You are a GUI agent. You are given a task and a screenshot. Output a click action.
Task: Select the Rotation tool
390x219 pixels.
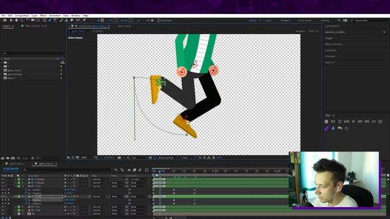28,20
